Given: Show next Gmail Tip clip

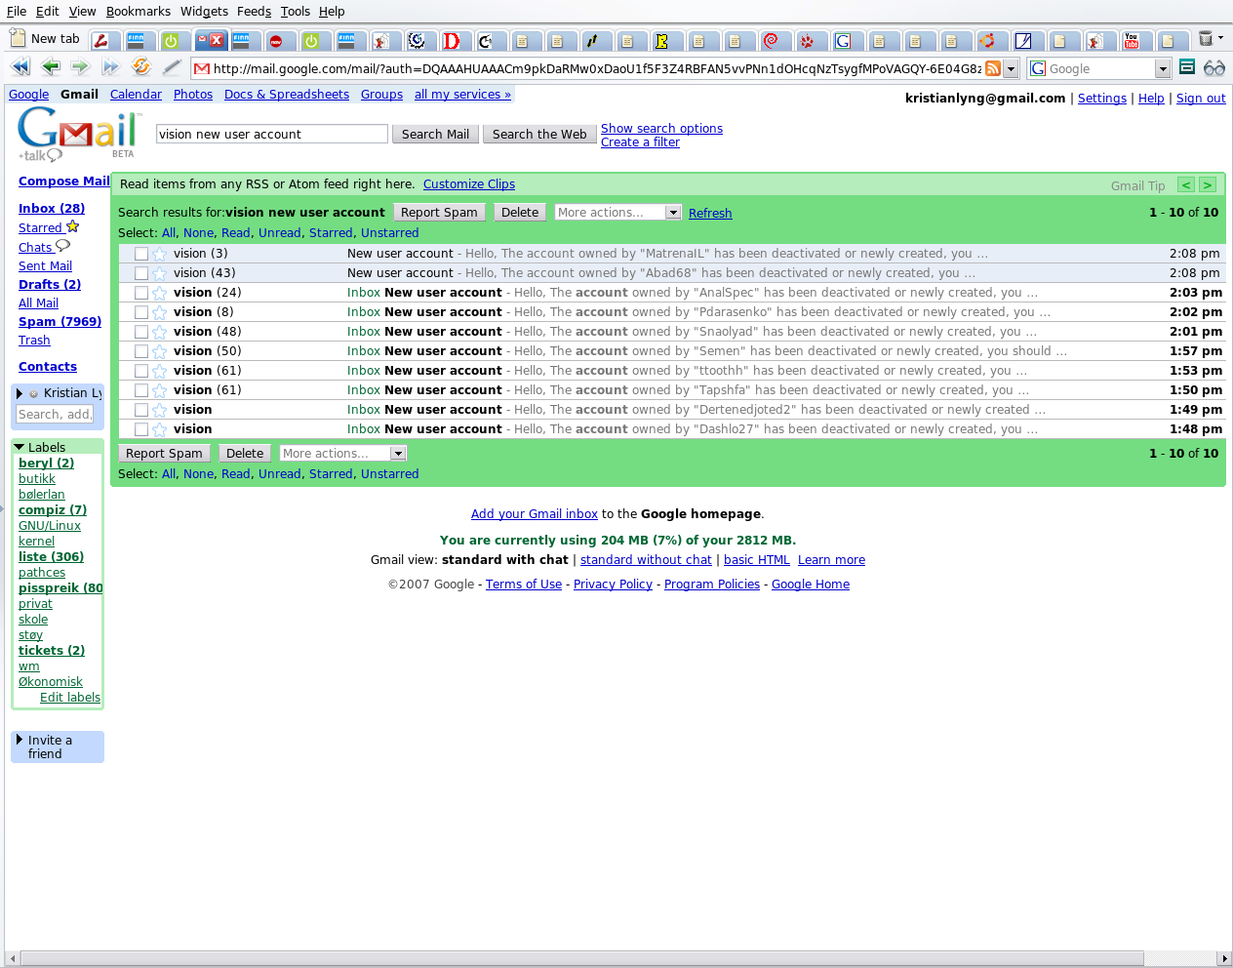Looking at the screenshot, I should click(1208, 184).
